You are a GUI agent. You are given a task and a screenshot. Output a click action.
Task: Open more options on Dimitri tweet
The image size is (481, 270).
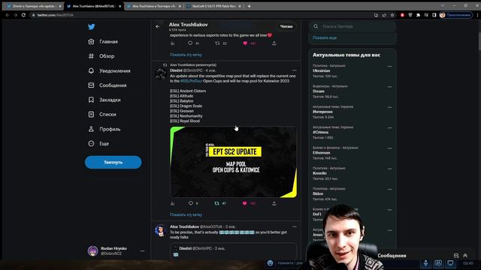click(294, 70)
